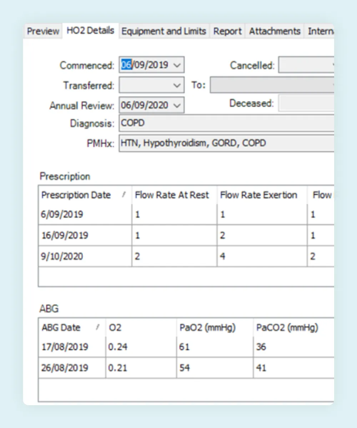This screenshot has height=428, width=357.
Task: Sort by O2 column header
Action: (141, 328)
